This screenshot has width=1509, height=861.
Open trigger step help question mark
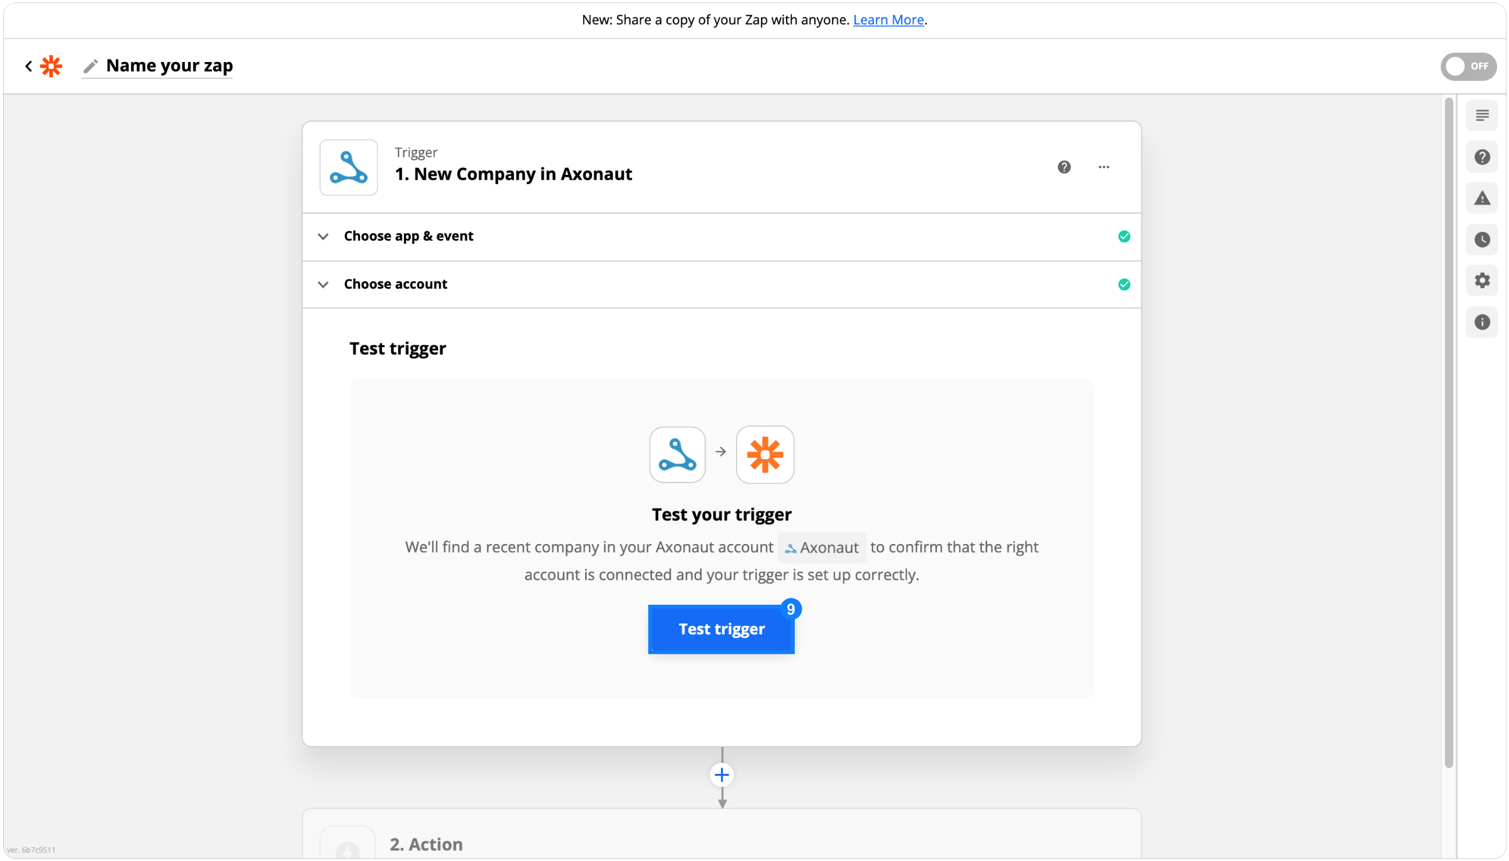tap(1064, 167)
